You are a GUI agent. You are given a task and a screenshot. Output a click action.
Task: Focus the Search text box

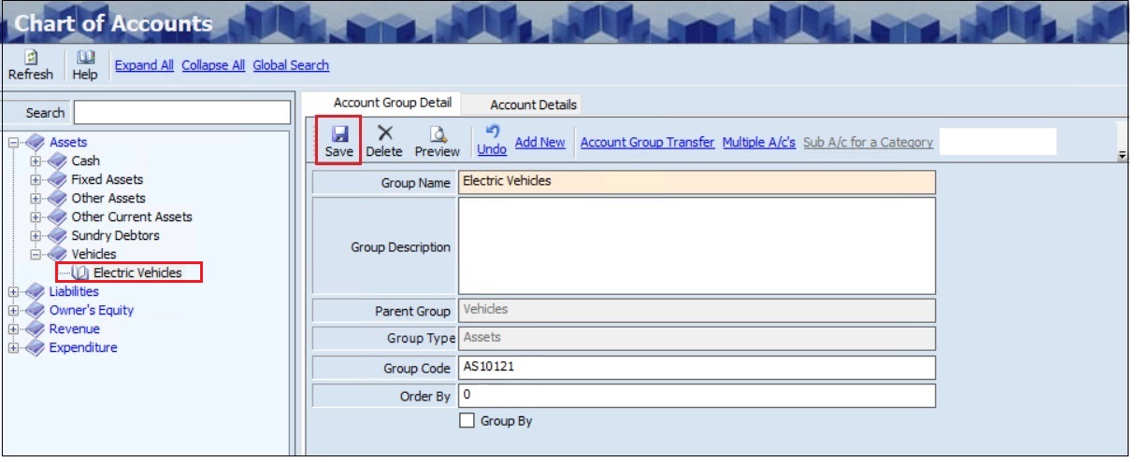click(182, 113)
